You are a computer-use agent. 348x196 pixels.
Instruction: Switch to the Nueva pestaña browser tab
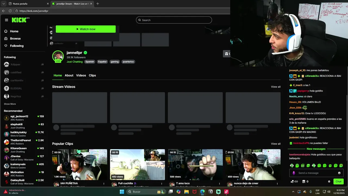pos(29,4)
